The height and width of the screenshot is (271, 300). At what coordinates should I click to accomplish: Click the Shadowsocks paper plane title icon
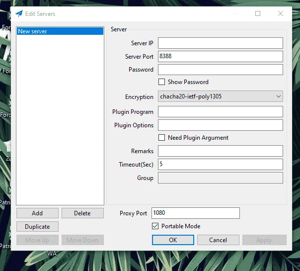(19, 13)
